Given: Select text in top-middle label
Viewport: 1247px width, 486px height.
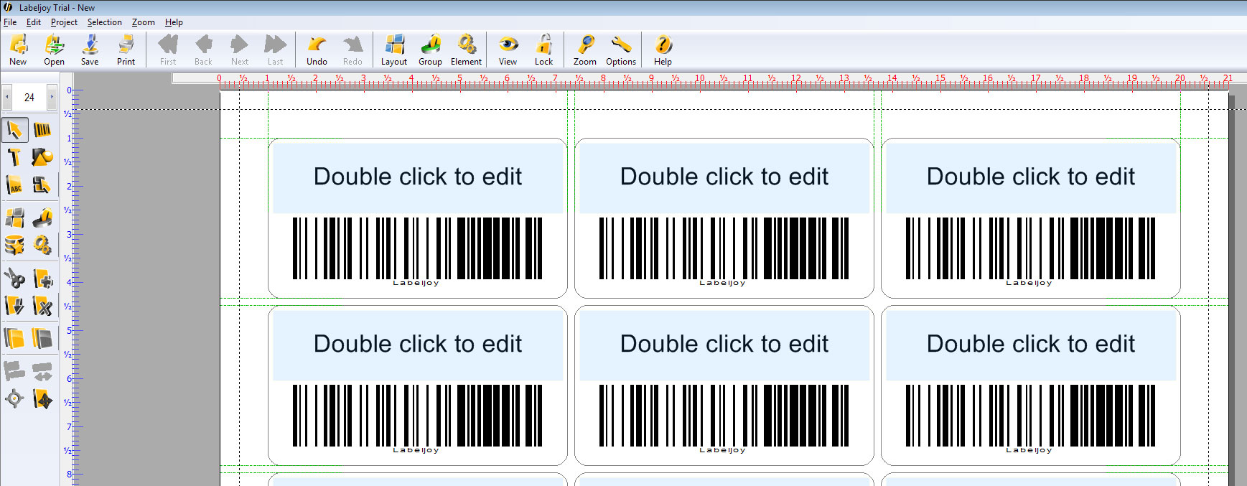Looking at the screenshot, I should pyautogui.click(x=724, y=177).
